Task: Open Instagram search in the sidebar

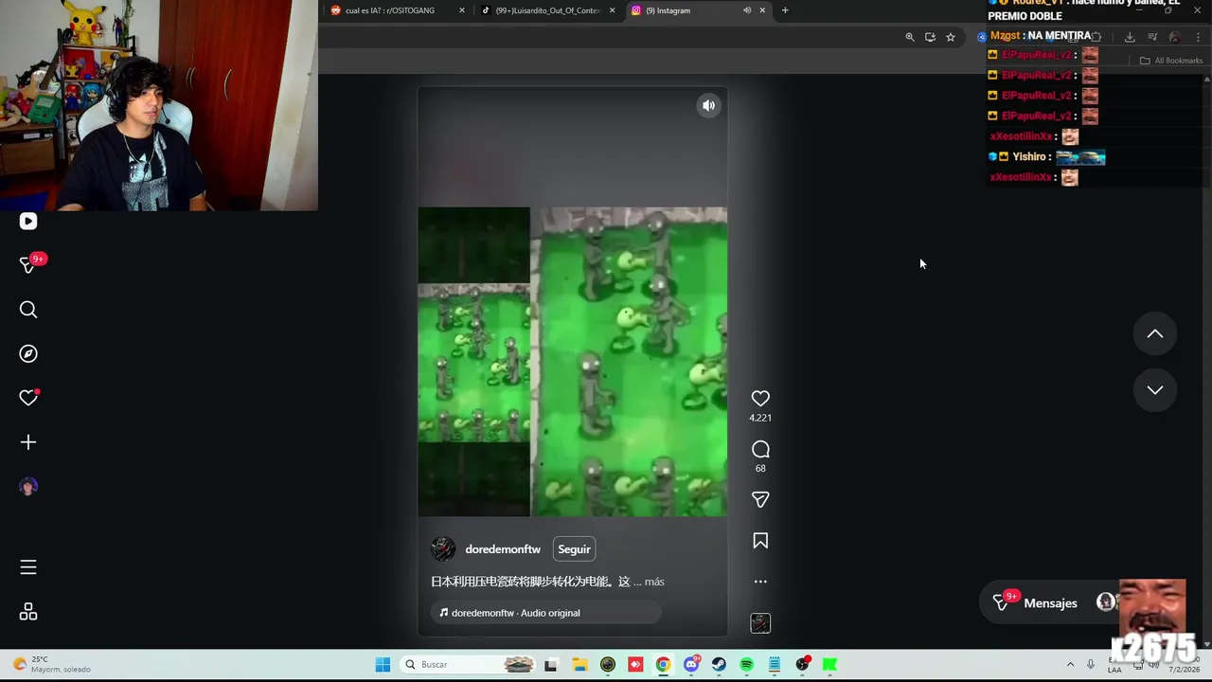Action: (28, 310)
